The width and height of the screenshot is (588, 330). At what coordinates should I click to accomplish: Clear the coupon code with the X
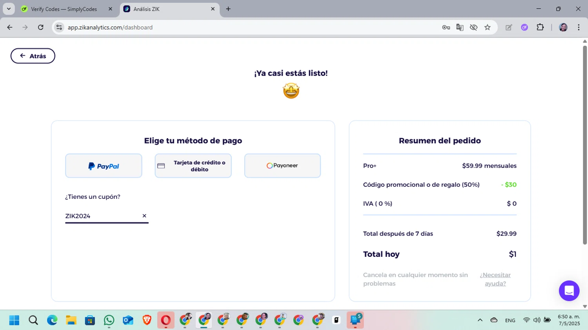click(144, 216)
